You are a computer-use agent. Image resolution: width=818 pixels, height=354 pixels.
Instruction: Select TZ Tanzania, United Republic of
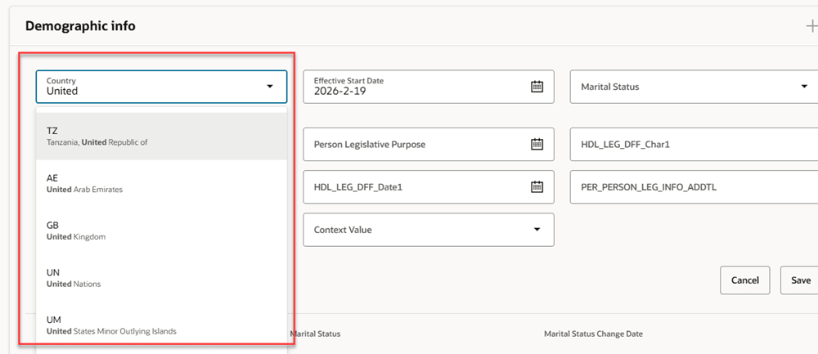coord(161,136)
